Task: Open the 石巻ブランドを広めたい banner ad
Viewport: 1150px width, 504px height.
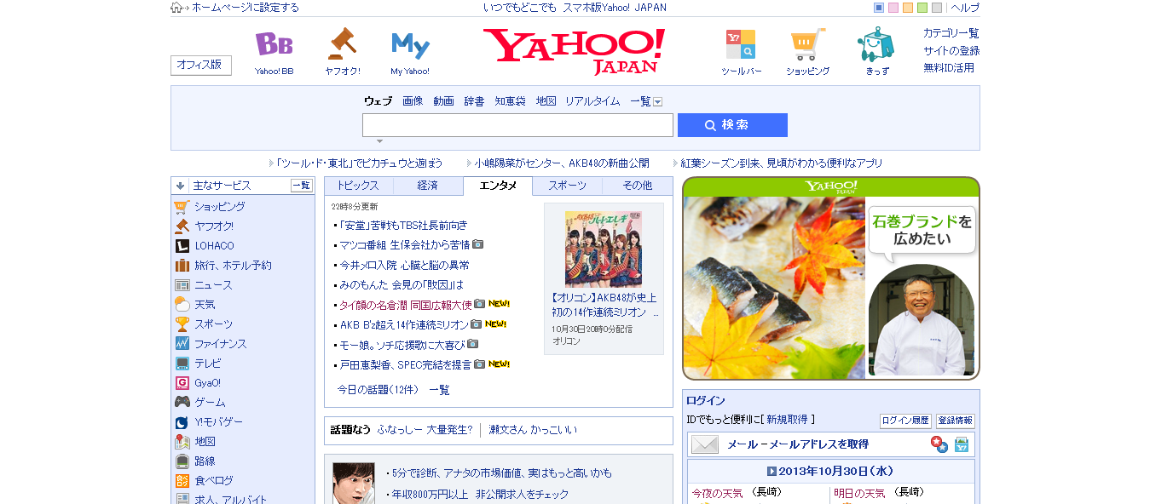Action: point(831,278)
